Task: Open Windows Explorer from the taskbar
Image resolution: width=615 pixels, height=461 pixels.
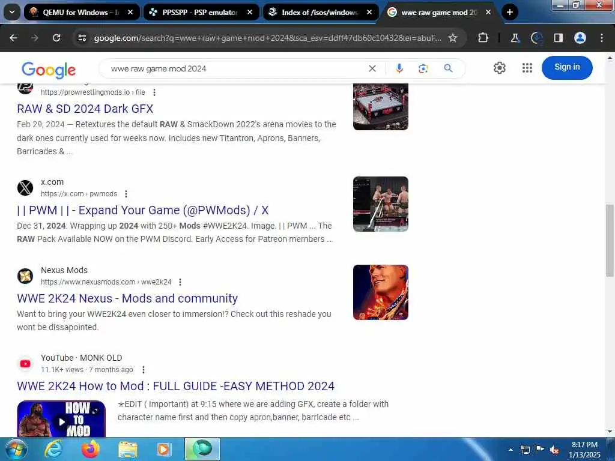Action: 128,449
